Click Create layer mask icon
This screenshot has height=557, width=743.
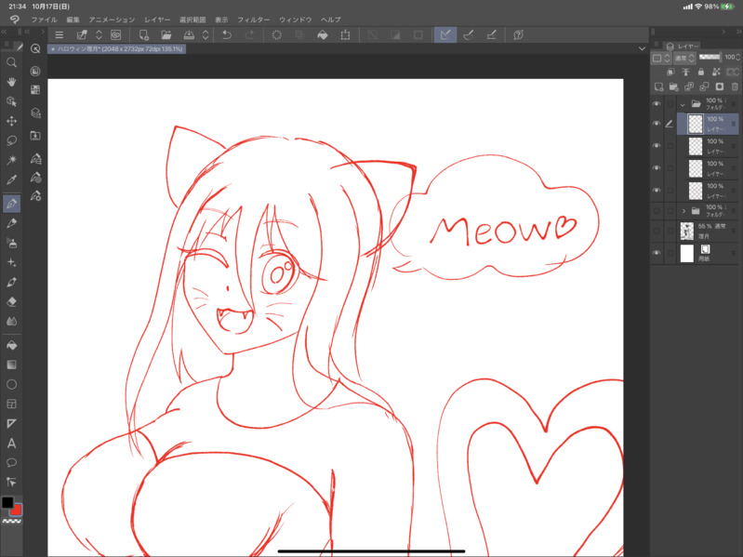[x=720, y=86]
